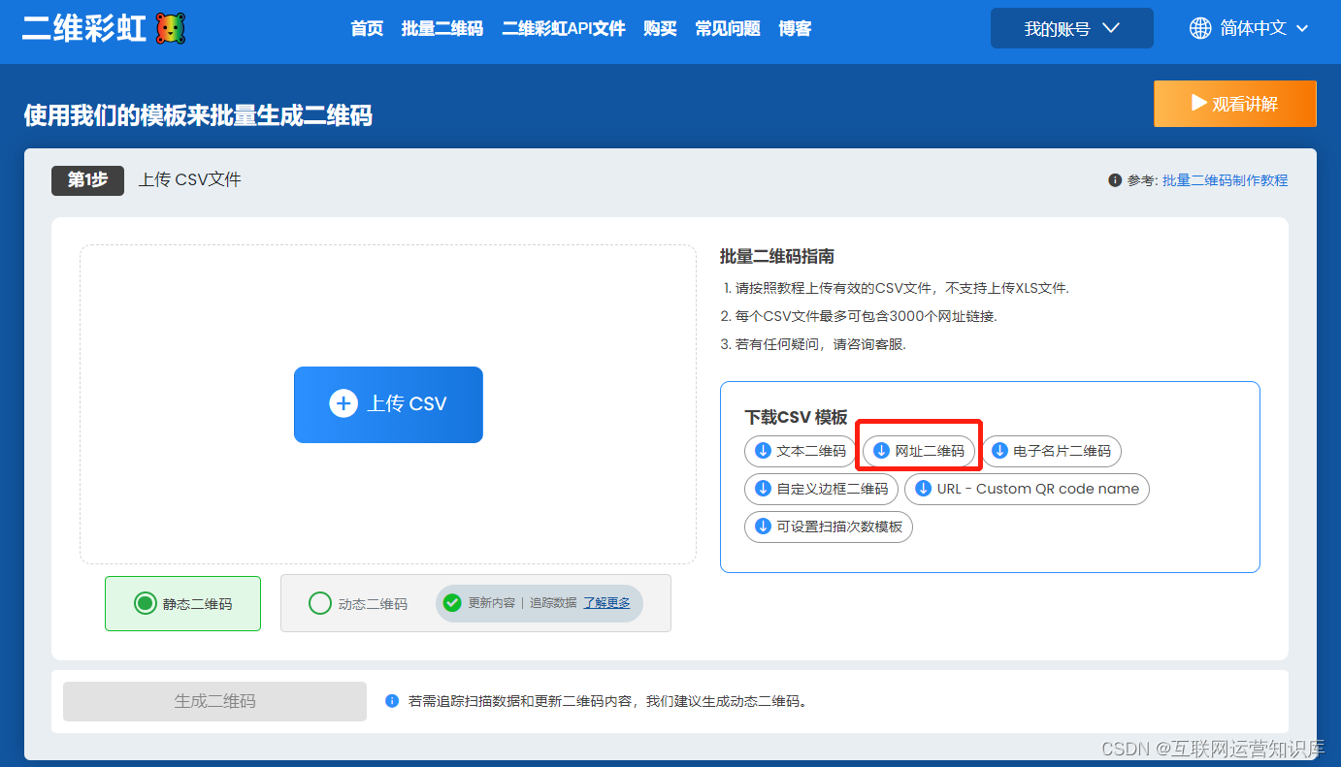Viewport: 1341px width, 767px height.
Task: Click download arrow icon beside 可设置扫描次数模板
Action: tap(763, 527)
